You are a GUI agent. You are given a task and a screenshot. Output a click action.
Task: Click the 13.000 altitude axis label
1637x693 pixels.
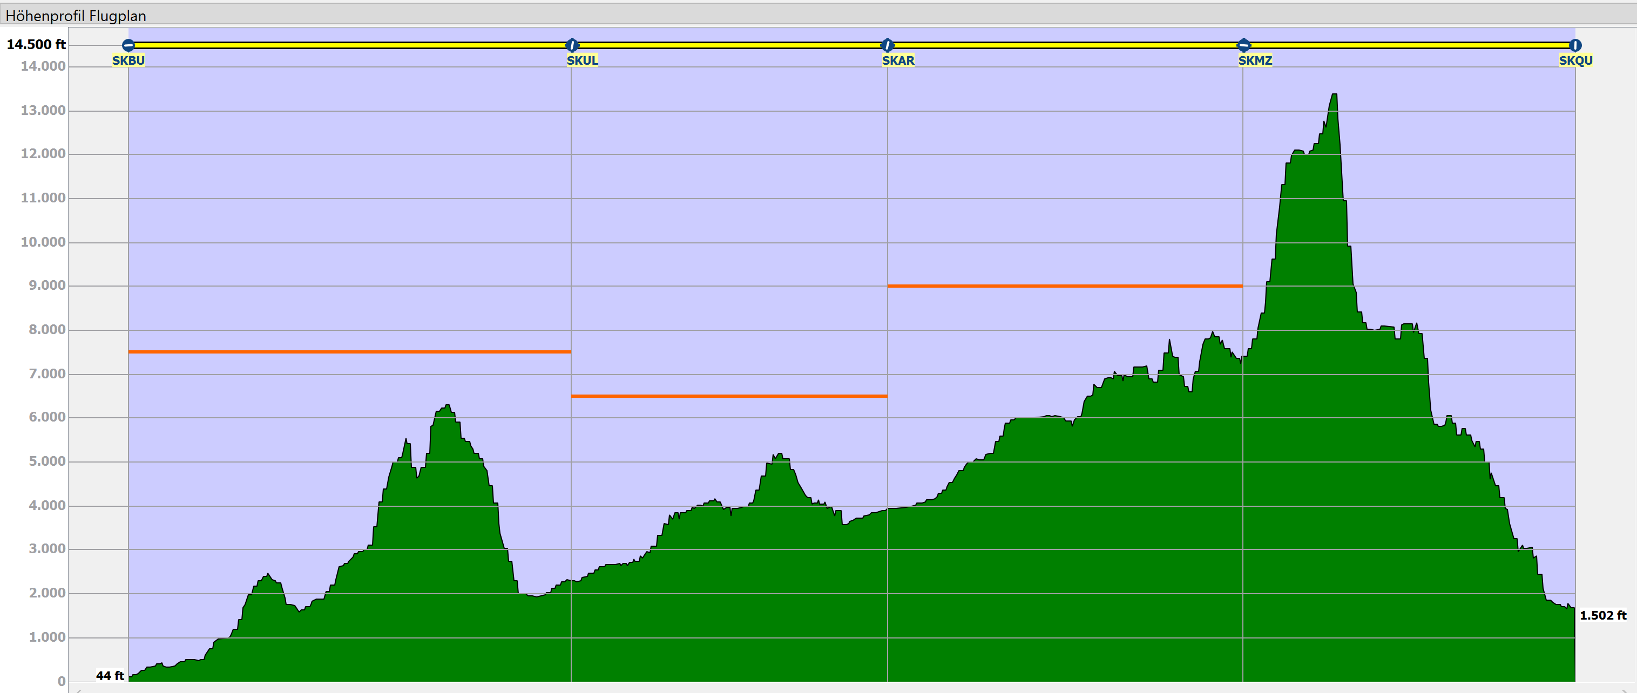[43, 111]
